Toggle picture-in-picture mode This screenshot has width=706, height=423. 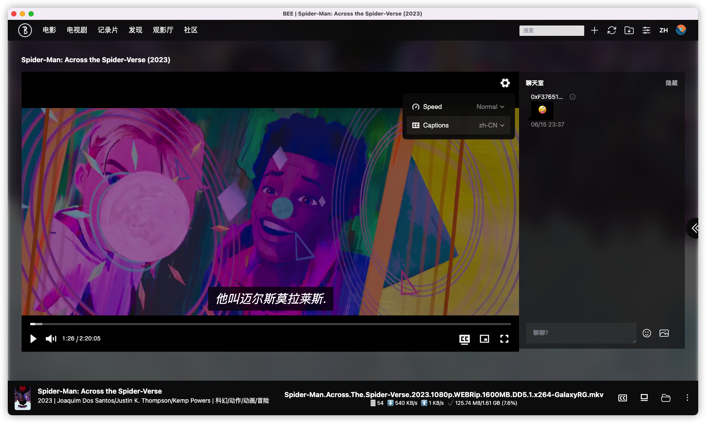pos(484,339)
